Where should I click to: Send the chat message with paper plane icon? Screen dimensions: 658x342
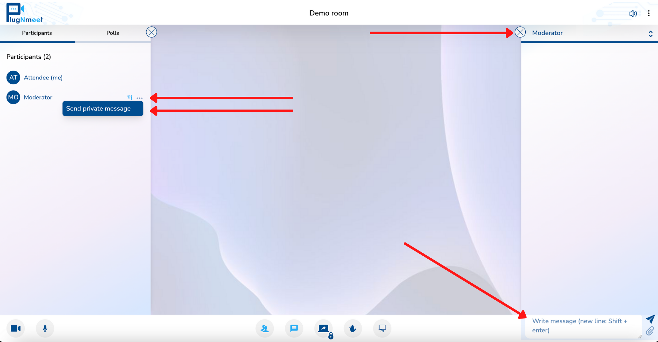pos(650,319)
